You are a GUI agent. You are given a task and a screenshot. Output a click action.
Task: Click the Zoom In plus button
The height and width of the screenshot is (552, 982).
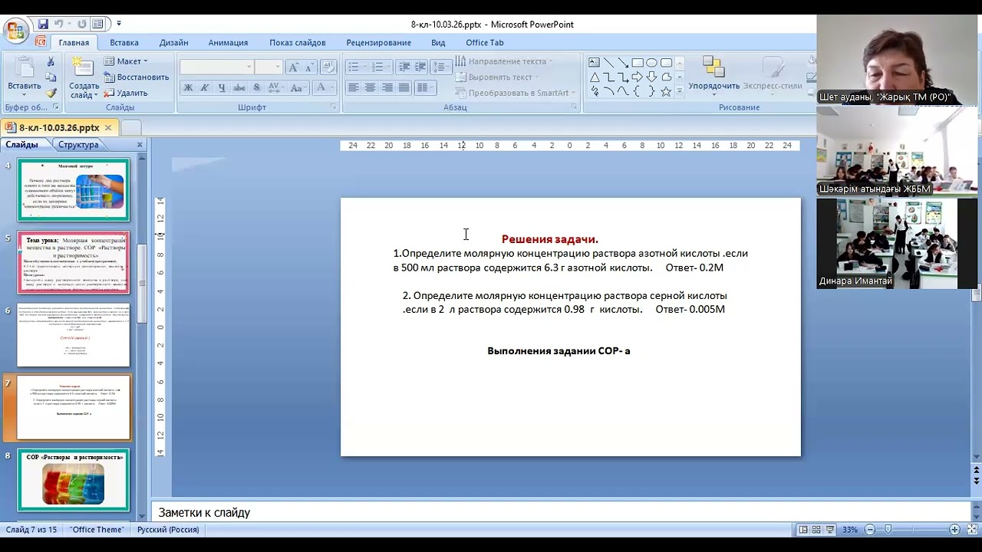pyautogui.click(x=954, y=530)
